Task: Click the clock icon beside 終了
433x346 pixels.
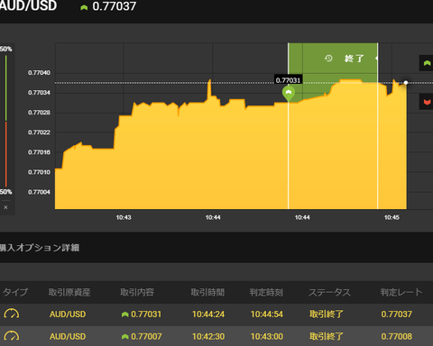Action: click(x=328, y=58)
